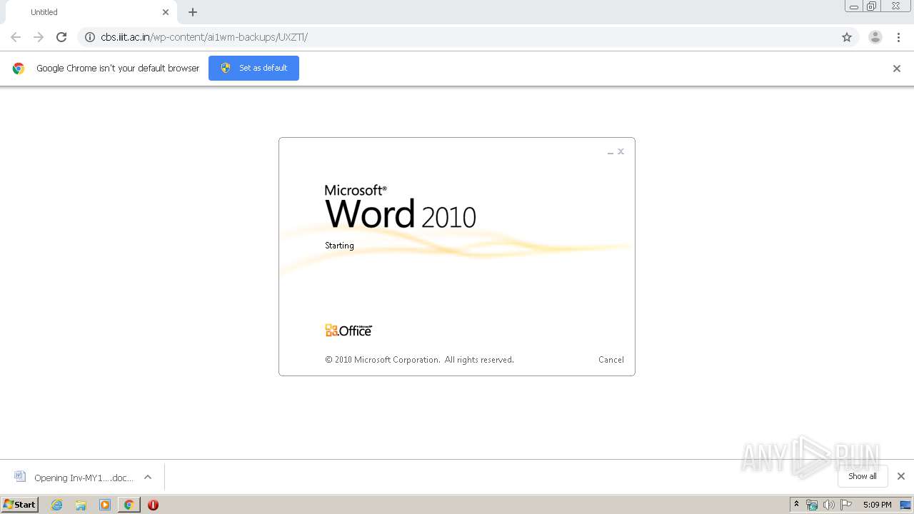This screenshot has width=914, height=514.
Task: Launch Internet Explorer from taskbar
Action: [x=57, y=505]
